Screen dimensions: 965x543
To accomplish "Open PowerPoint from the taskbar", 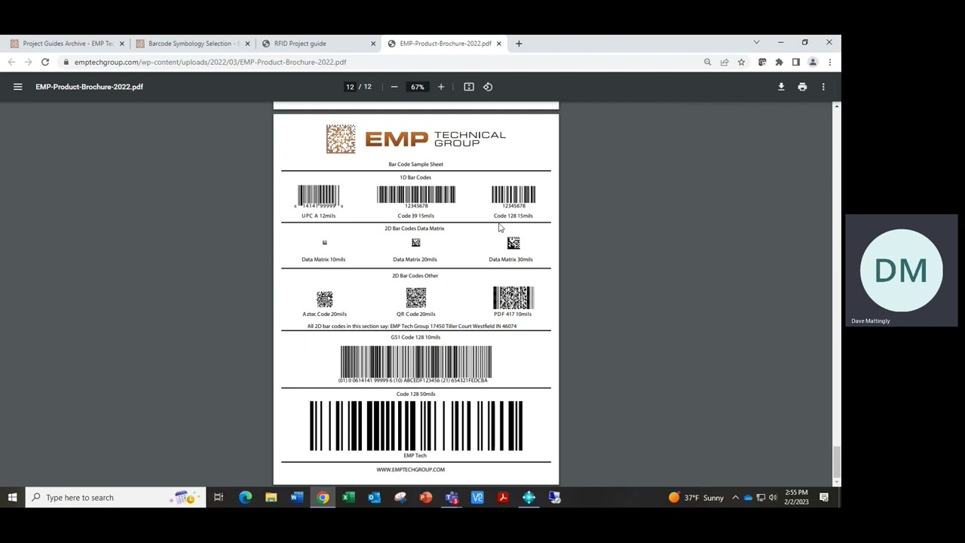I will tap(426, 498).
